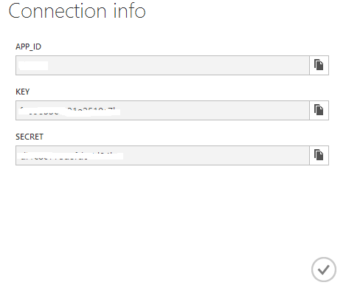
Task: Click the right end of SECRET field
Action: [302, 155]
